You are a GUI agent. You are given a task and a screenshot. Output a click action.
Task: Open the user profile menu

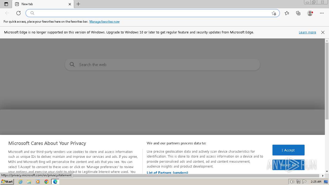click(310, 13)
